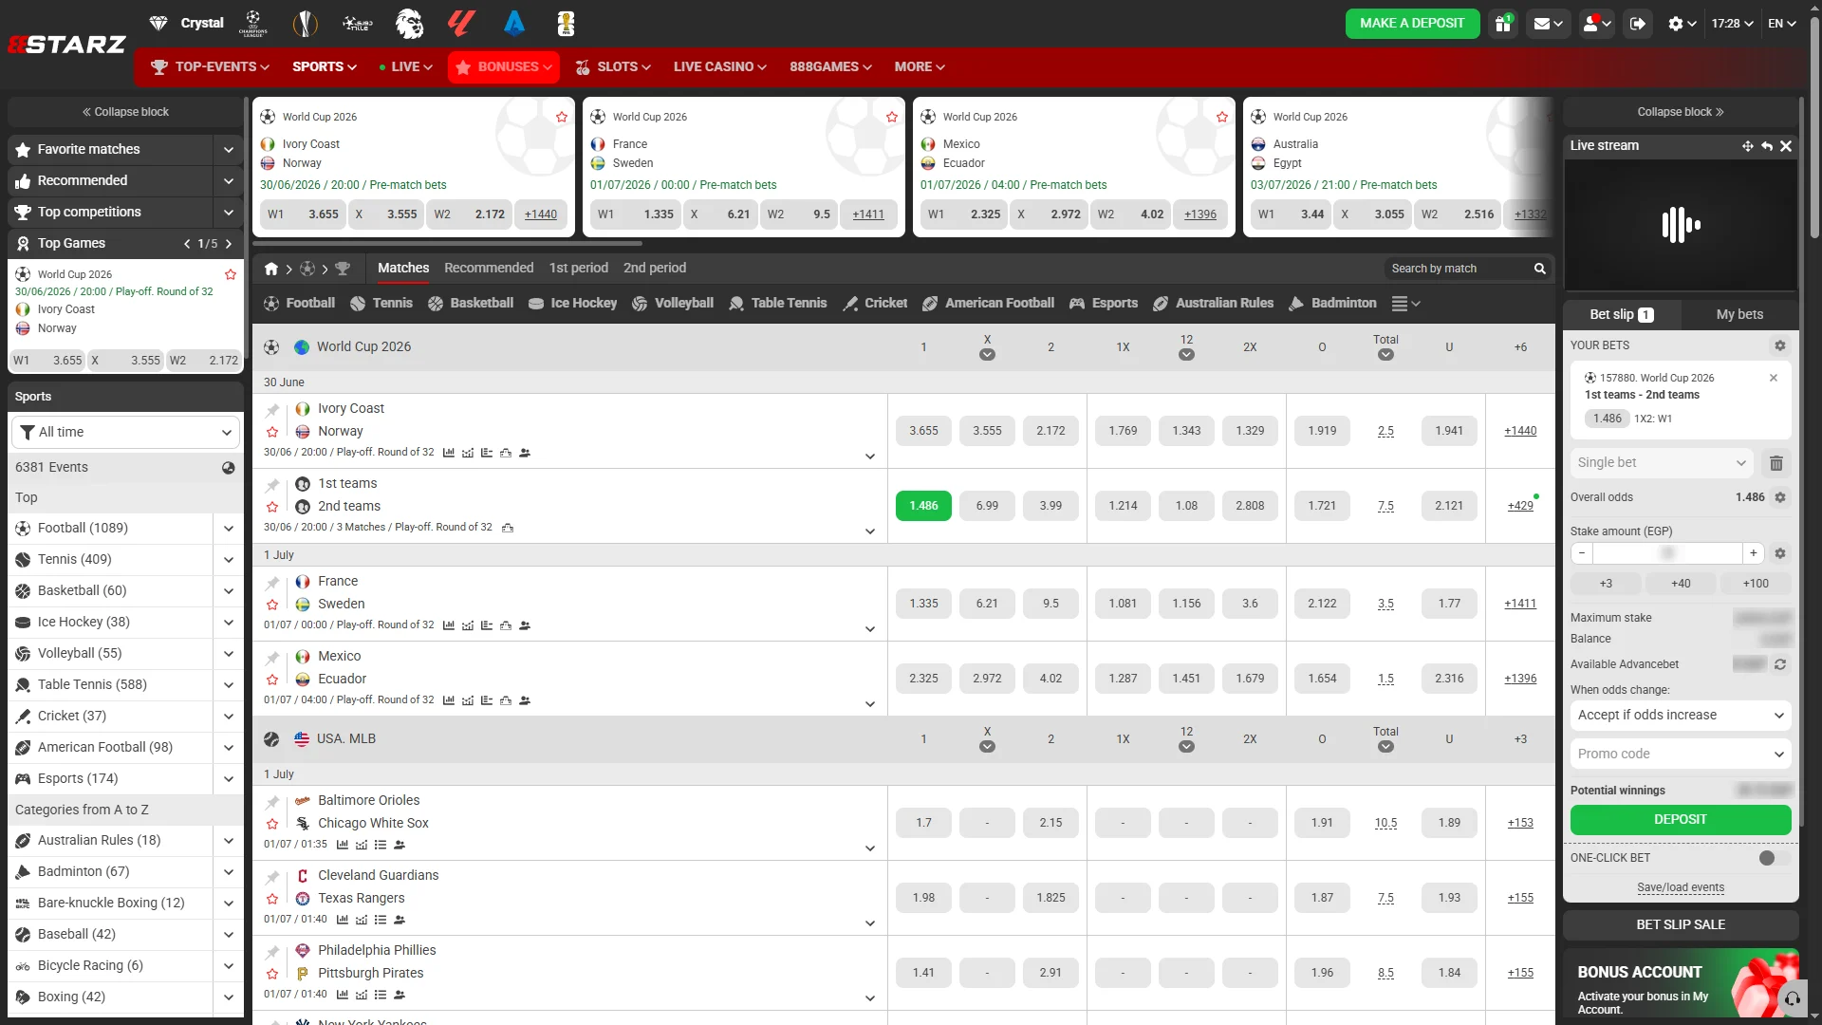Click the Crystal diamond icon
This screenshot has width=1822, height=1025.
158,23
